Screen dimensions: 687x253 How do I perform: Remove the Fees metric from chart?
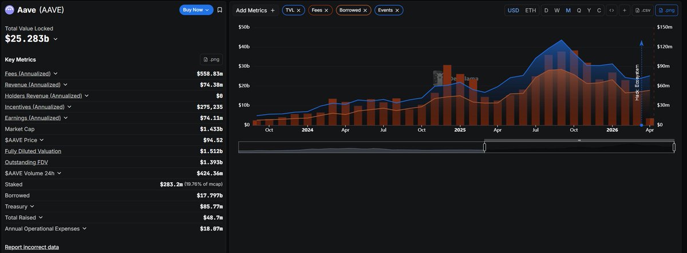326,10
